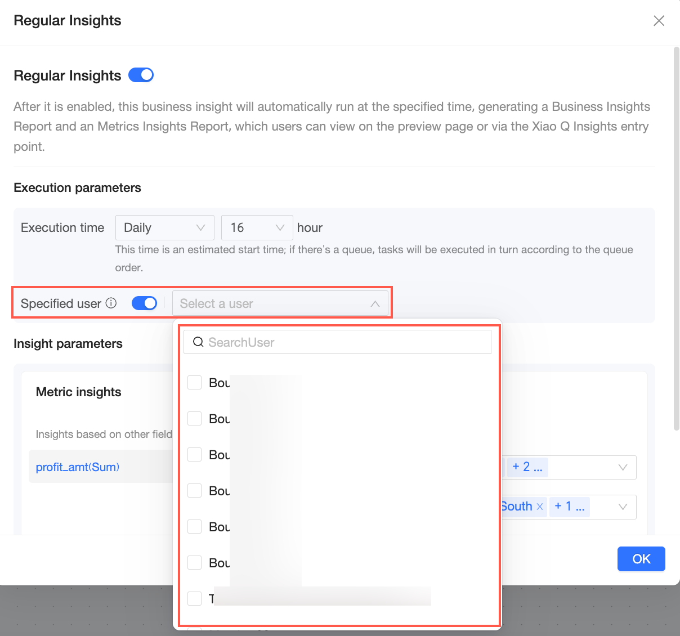Close the Regular Insights dialog
Viewport: 680px width, 636px height.
click(x=659, y=21)
